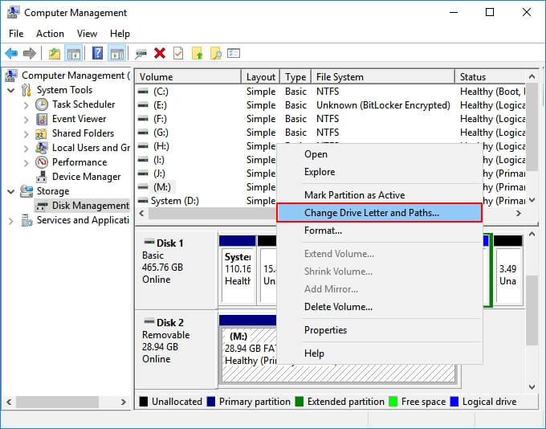Select the Disk 2 (M:) partition block
Screen dimensions: 546x429
[x=337, y=348]
